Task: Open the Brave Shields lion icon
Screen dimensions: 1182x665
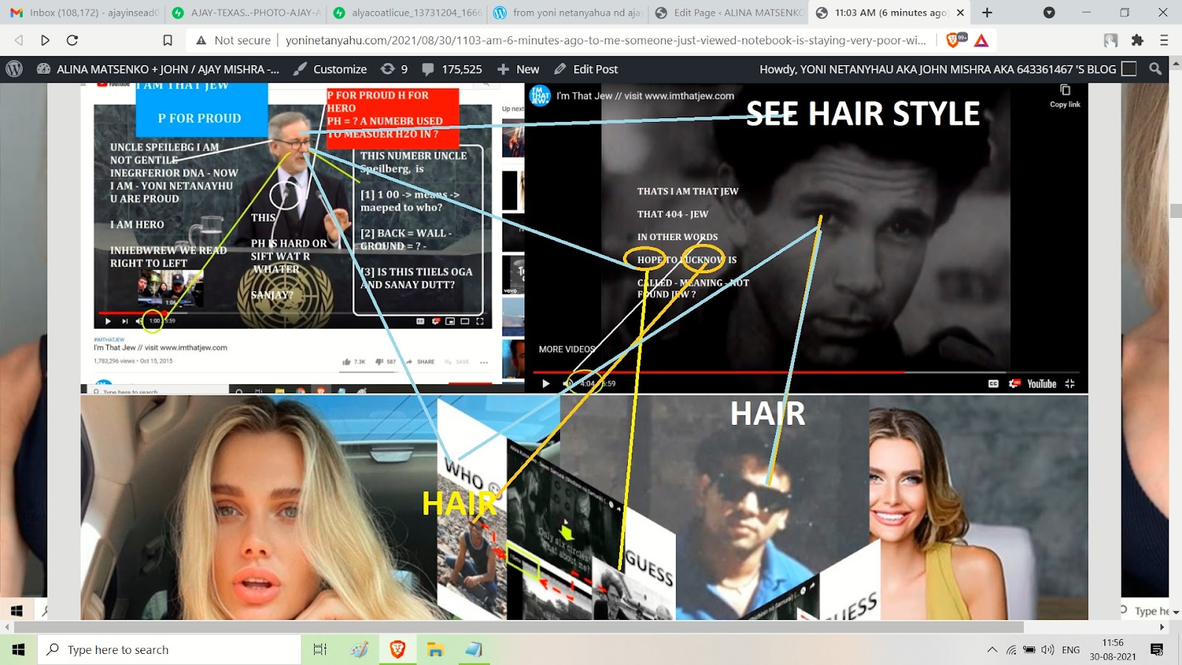Action: (953, 40)
